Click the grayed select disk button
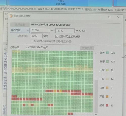 (20, 25)
